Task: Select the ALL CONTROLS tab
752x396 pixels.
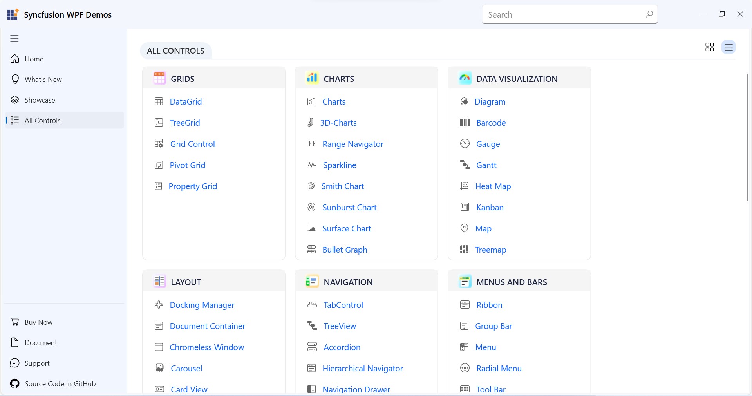Action: [176, 51]
